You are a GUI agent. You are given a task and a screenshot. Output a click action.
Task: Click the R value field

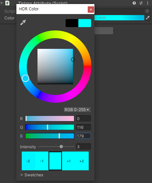point(83,118)
